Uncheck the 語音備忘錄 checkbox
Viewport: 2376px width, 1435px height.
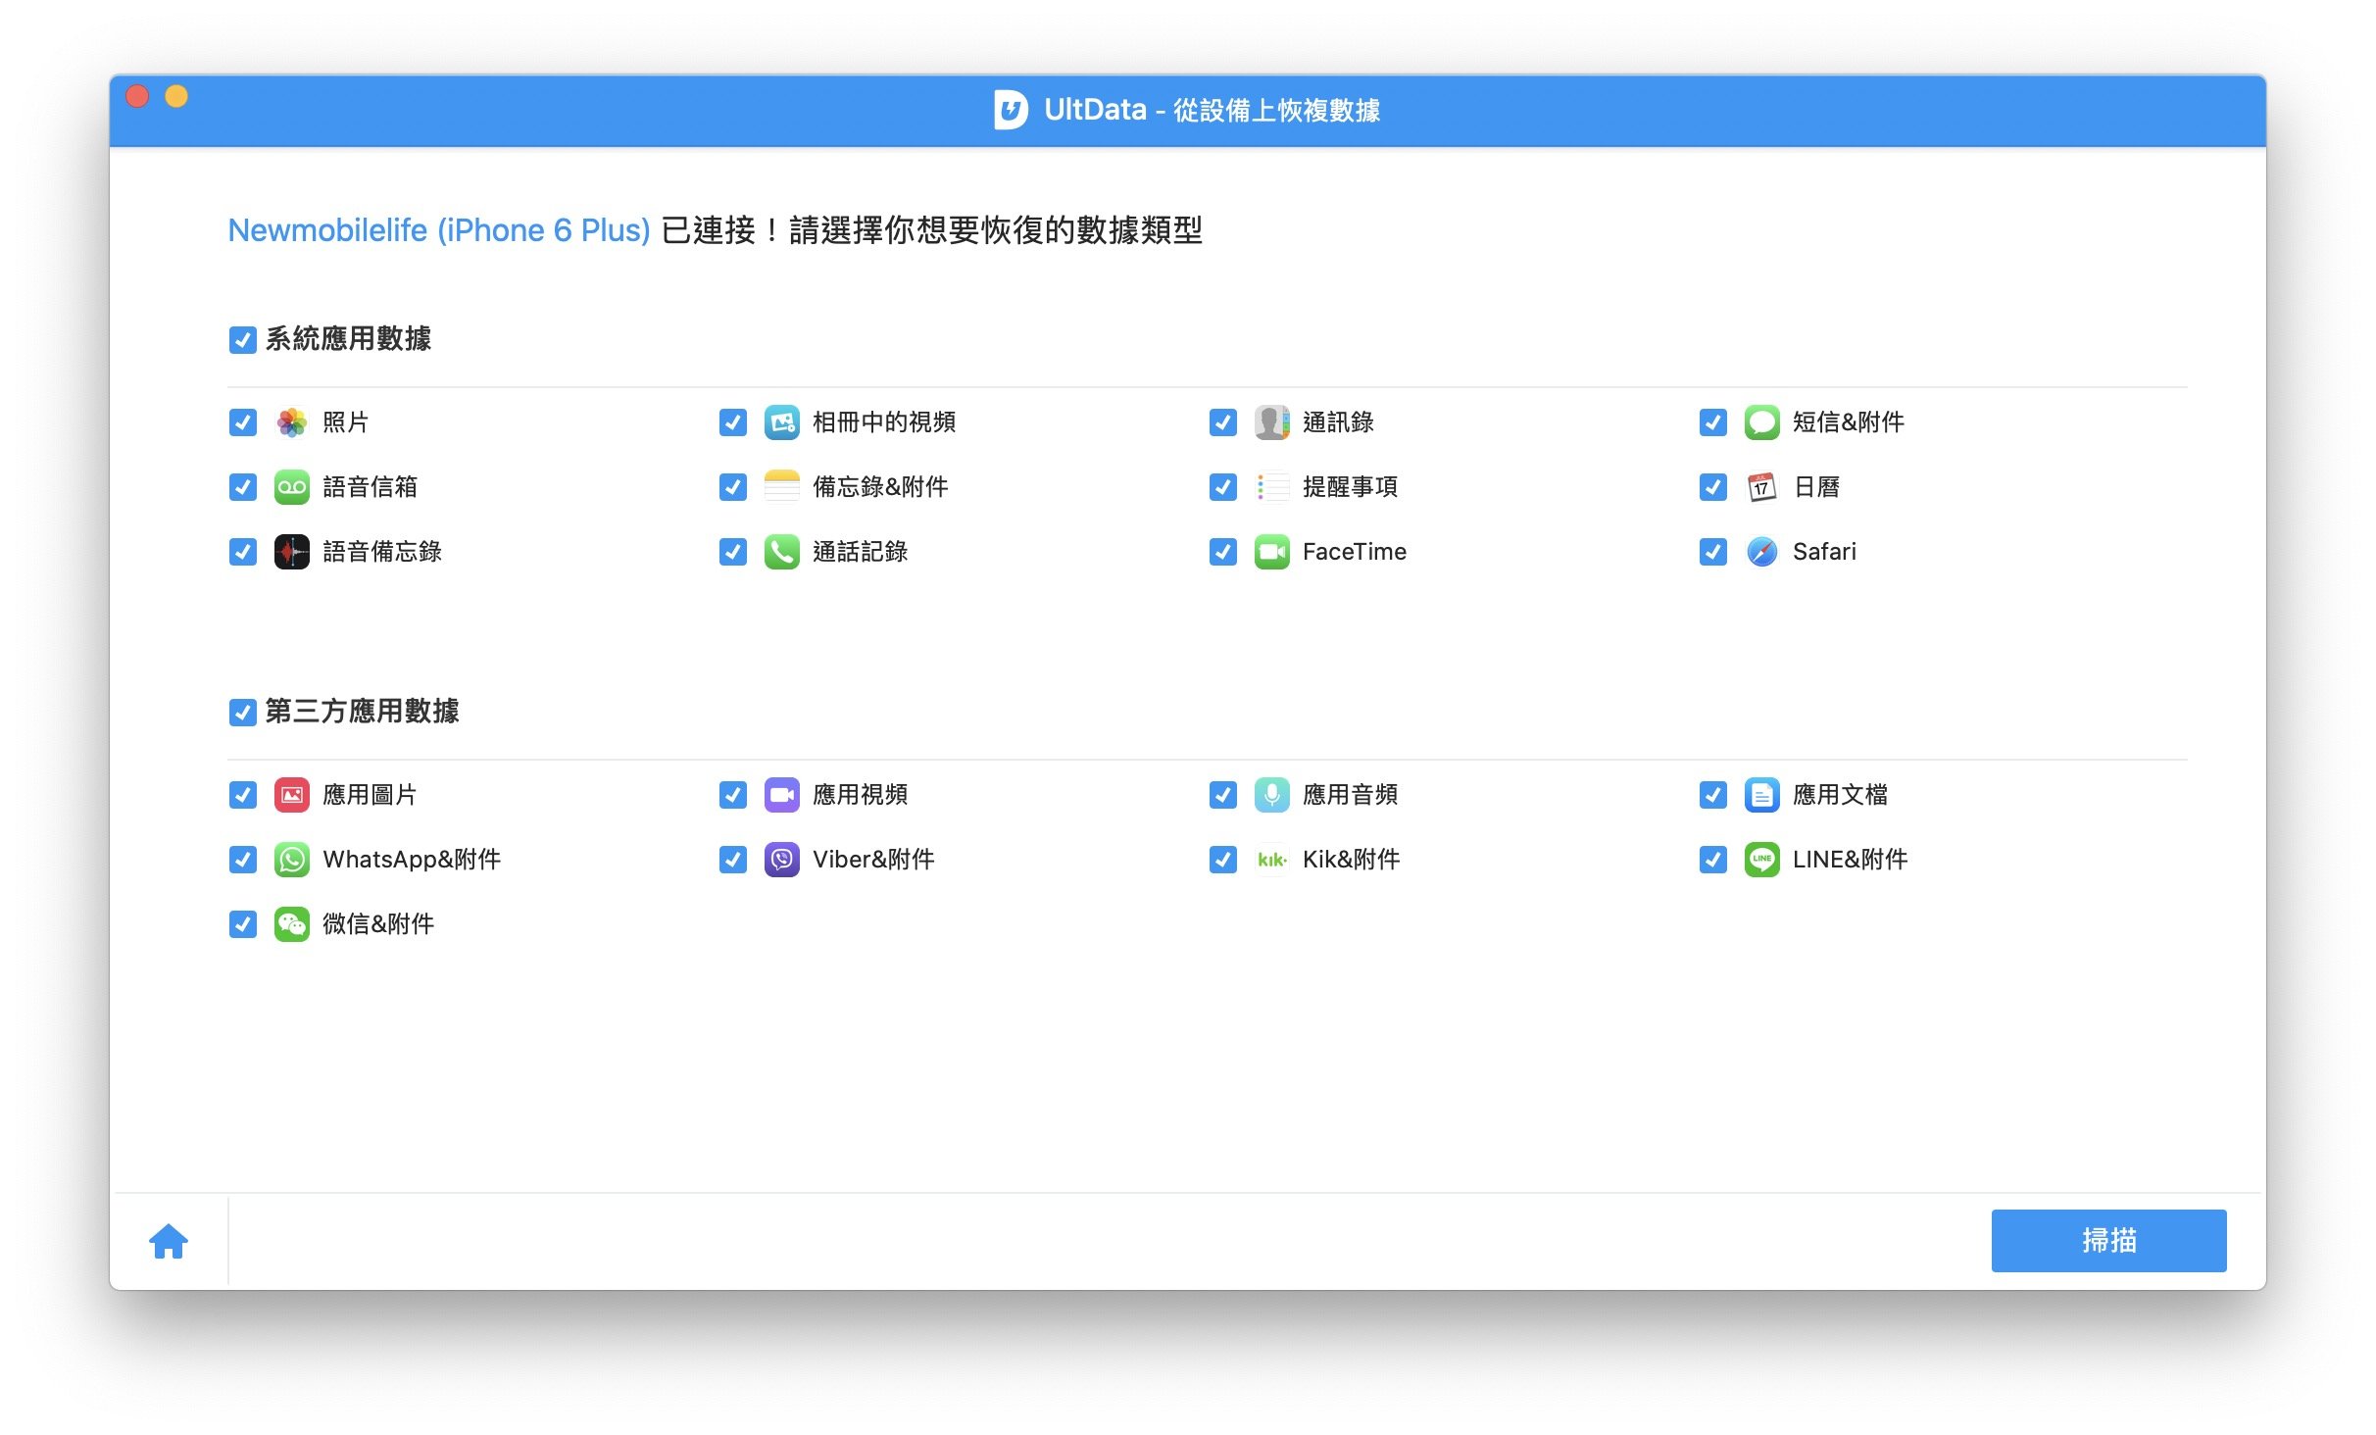(242, 552)
